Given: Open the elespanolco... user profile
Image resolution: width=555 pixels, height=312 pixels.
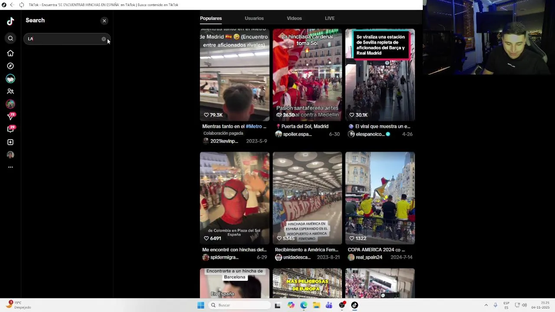Looking at the screenshot, I should [x=370, y=134].
